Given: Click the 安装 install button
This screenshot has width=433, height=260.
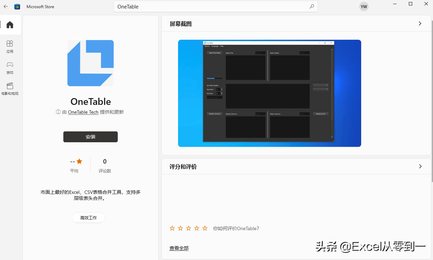Looking at the screenshot, I should tap(91, 137).
